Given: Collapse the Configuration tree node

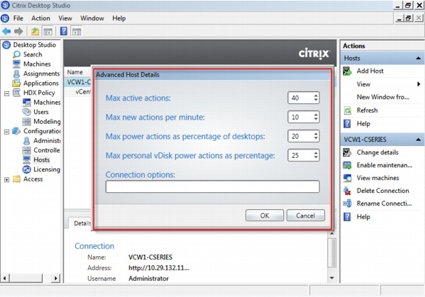Looking at the screenshot, I should [7, 132].
